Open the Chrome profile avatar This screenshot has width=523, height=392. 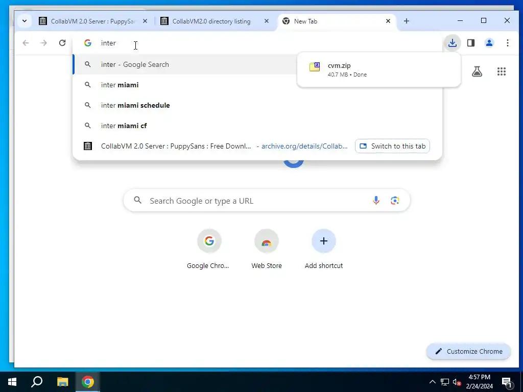(x=489, y=43)
